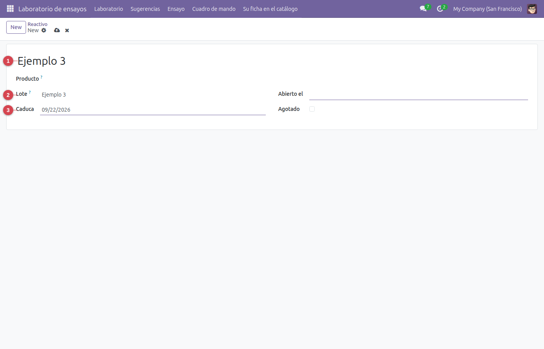Show help tooltip beside Lote label
The width and height of the screenshot is (544, 349).
pos(30,92)
